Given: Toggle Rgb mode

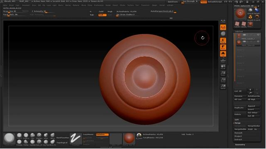Looking at the screenshot, I should pyautogui.click(x=92, y=15).
